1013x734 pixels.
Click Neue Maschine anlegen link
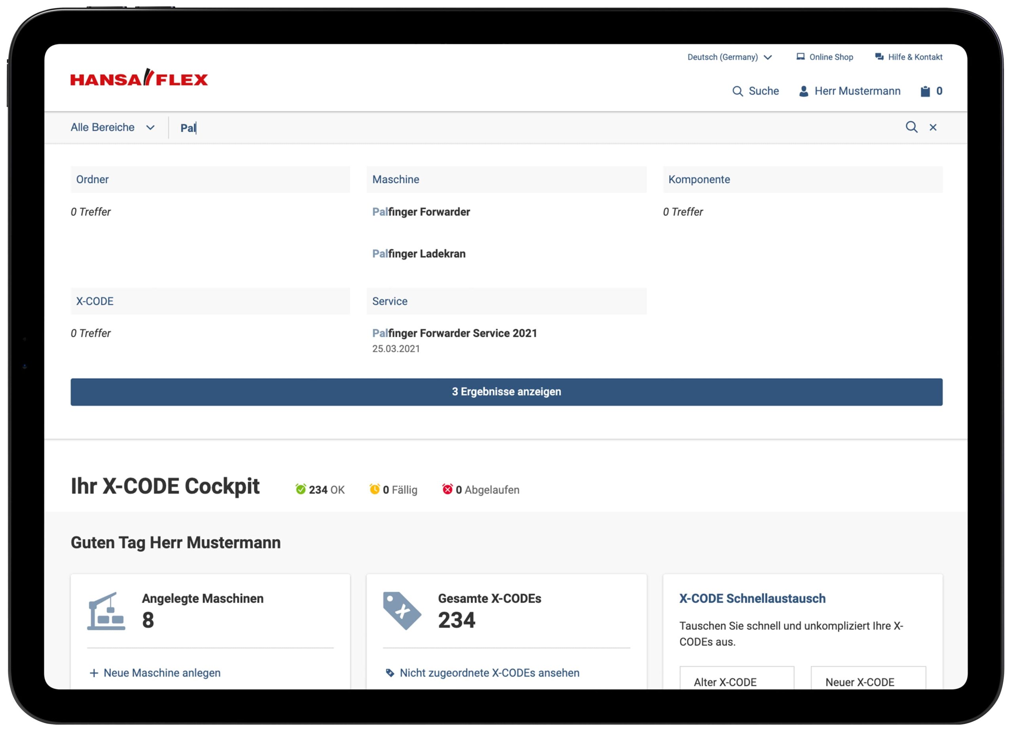click(162, 673)
